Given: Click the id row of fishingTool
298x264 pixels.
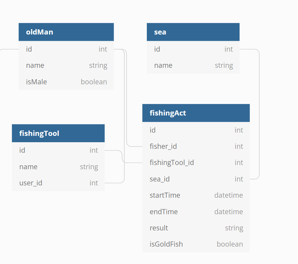Looking at the screenshot, I should coord(58,150).
